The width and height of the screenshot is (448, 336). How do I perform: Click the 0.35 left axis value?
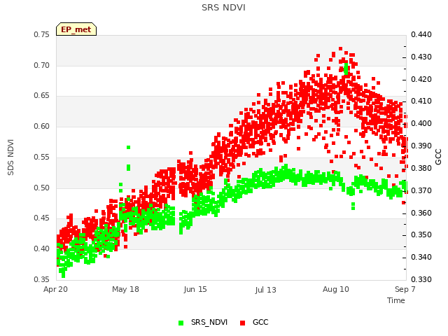point(41,279)
